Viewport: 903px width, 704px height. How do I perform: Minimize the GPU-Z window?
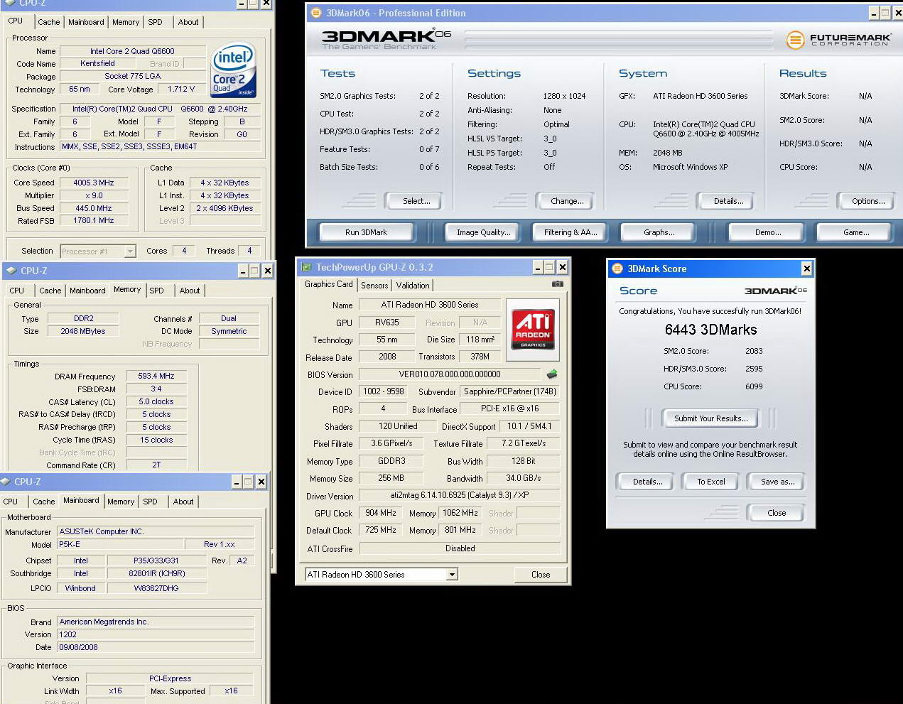pos(537,267)
